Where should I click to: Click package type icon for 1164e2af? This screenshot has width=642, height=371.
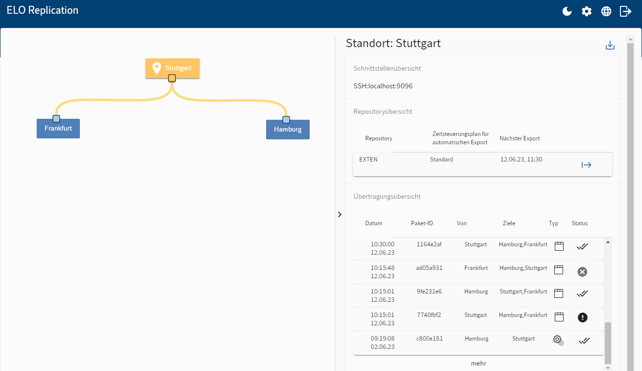click(x=559, y=246)
